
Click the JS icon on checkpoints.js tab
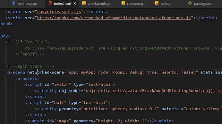coord(84,3)
